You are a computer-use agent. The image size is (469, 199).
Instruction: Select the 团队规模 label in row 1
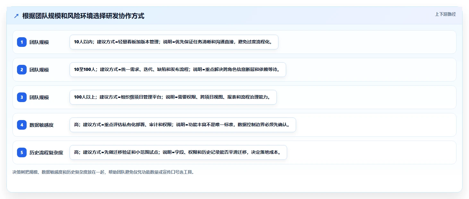pos(39,42)
